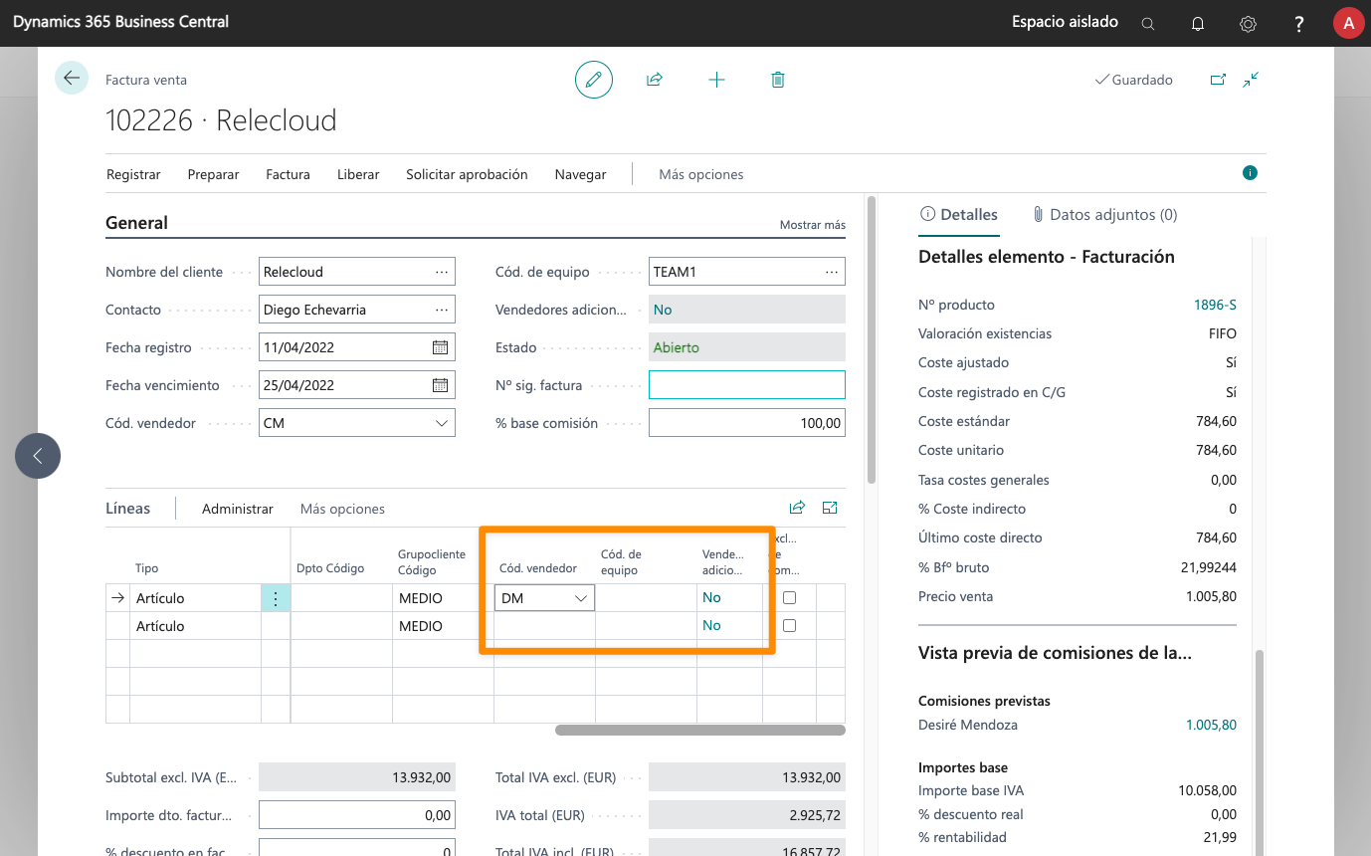Click the previous record circular arrow
The height and width of the screenshot is (856, 1371).
38,456
